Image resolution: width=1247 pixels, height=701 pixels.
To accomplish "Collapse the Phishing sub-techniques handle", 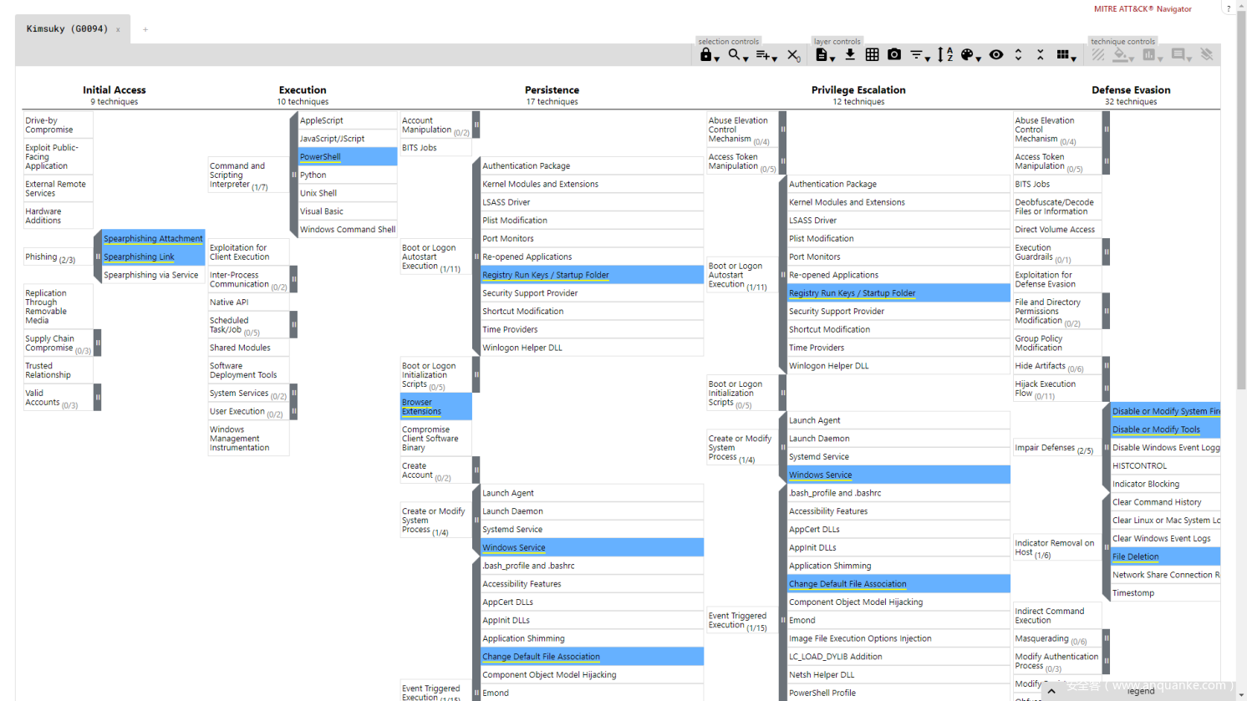I will [98, 257].
